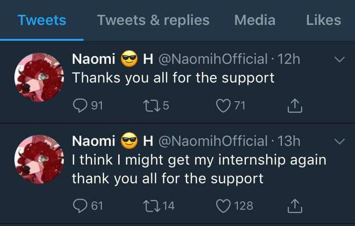Open the dropdown arrow on the 12h tweet
The height and width of the screenshot is (226, 355).
tap(339, 60)
